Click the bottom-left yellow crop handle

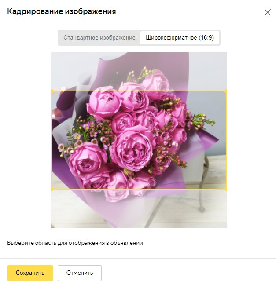click(52, 189)
